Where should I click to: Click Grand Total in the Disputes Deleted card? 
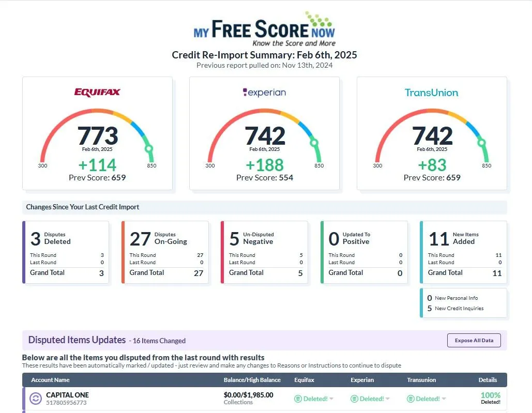coord(47,272)
